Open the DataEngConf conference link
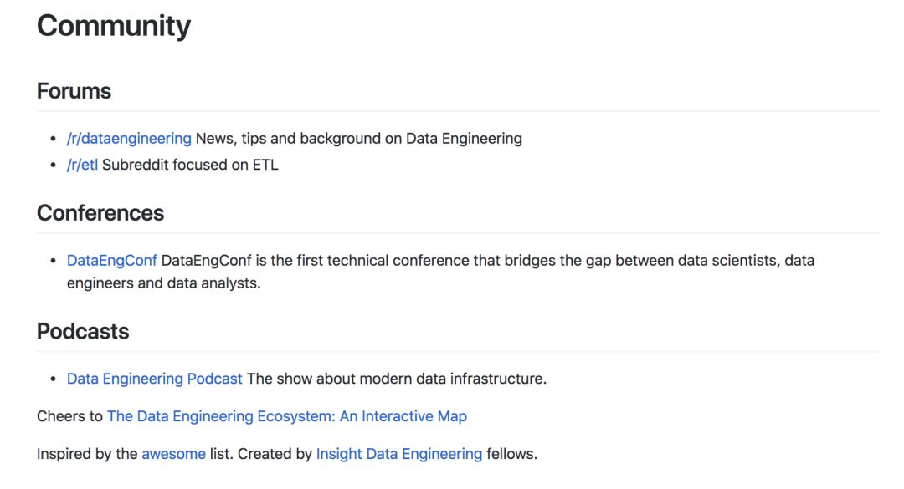The width and height of the screenshot is (904, 489). [112, 260]
